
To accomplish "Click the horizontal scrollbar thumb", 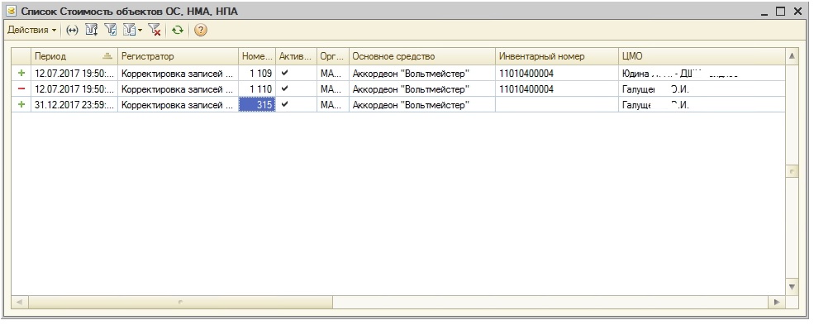I will [181, 302].
